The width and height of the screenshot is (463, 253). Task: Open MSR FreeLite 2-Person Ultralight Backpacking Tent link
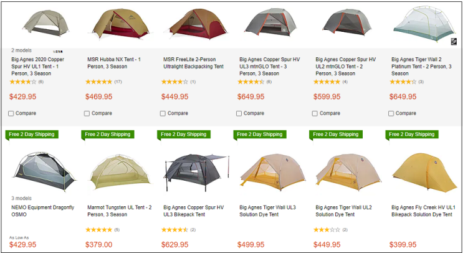[x=196, y=62]
